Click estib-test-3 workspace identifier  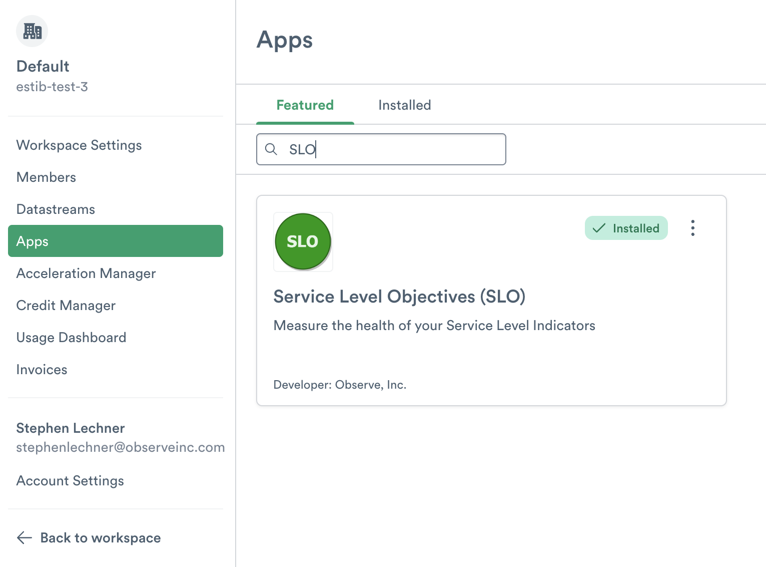52,87
